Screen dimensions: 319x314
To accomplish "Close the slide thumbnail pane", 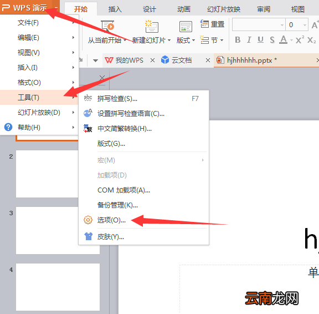I will (102, 78).
